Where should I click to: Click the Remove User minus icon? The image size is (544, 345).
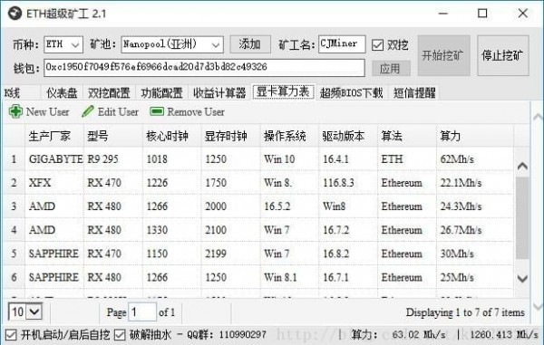point(157,111)
